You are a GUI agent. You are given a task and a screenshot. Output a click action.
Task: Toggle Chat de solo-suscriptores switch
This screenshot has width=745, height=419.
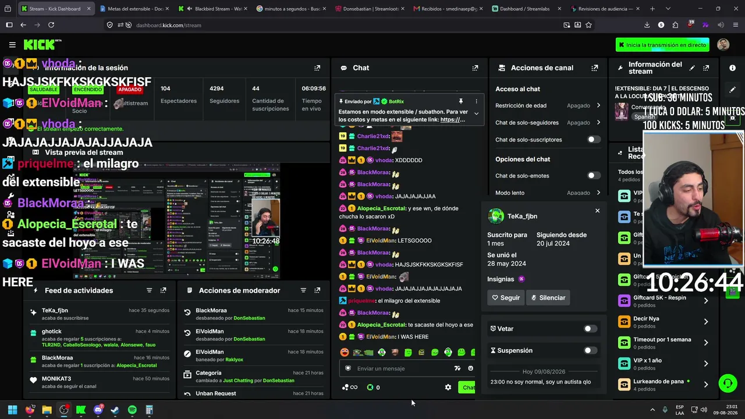(x=593, y=140)
